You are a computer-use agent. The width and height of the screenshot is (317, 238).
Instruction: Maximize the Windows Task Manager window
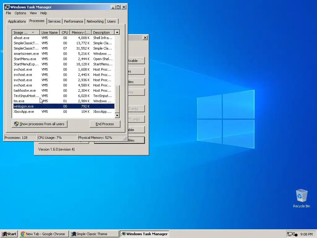pos(118,7)
